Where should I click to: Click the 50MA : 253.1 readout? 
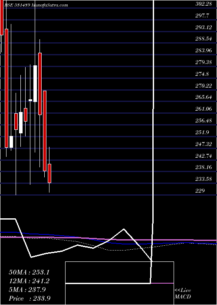click(29, 272)
